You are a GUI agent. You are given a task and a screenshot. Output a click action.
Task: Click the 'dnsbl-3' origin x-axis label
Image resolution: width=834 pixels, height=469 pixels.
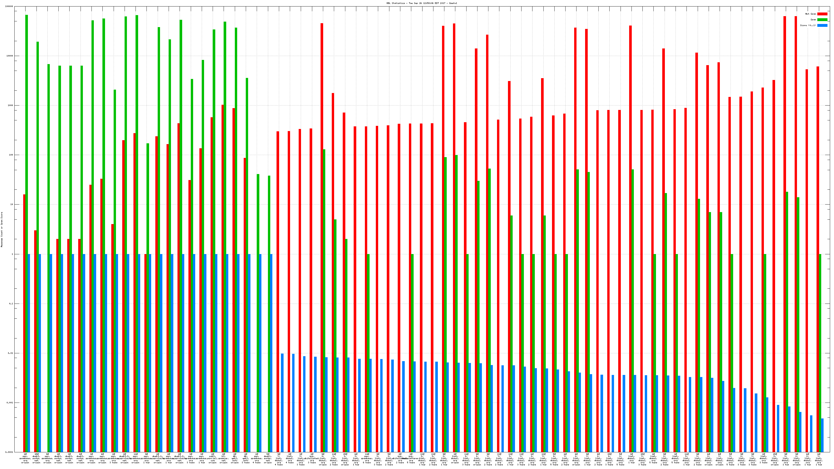click(x=125, y=458)
